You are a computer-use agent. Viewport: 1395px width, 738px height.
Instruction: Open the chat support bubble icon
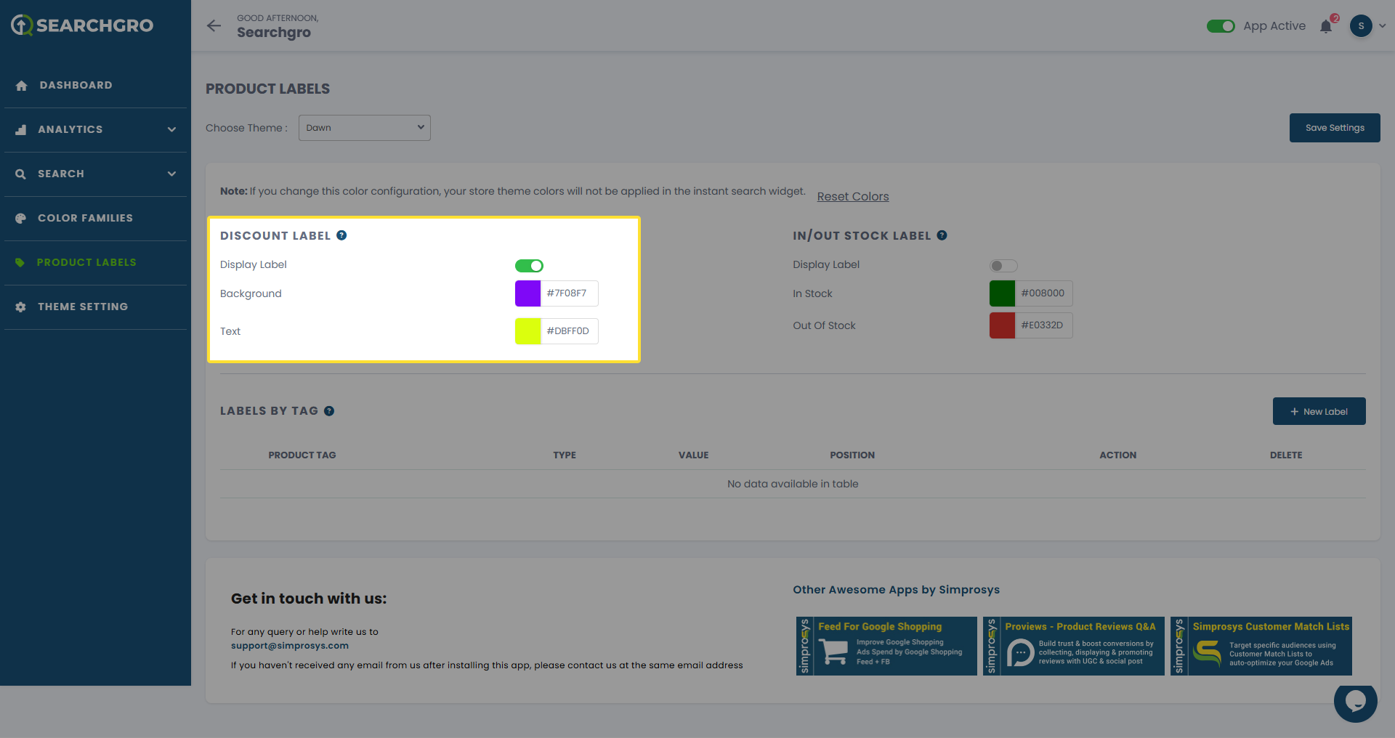[1355, 701]
